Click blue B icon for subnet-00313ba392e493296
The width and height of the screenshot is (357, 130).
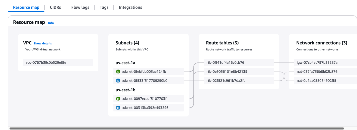[118, 108]
